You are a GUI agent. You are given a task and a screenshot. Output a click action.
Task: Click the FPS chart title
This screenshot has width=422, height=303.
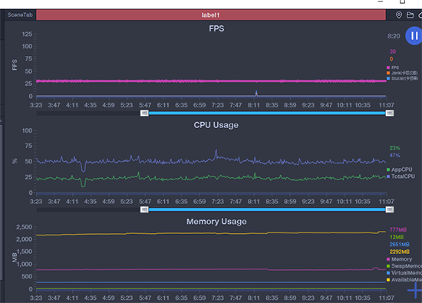[216, 28]
